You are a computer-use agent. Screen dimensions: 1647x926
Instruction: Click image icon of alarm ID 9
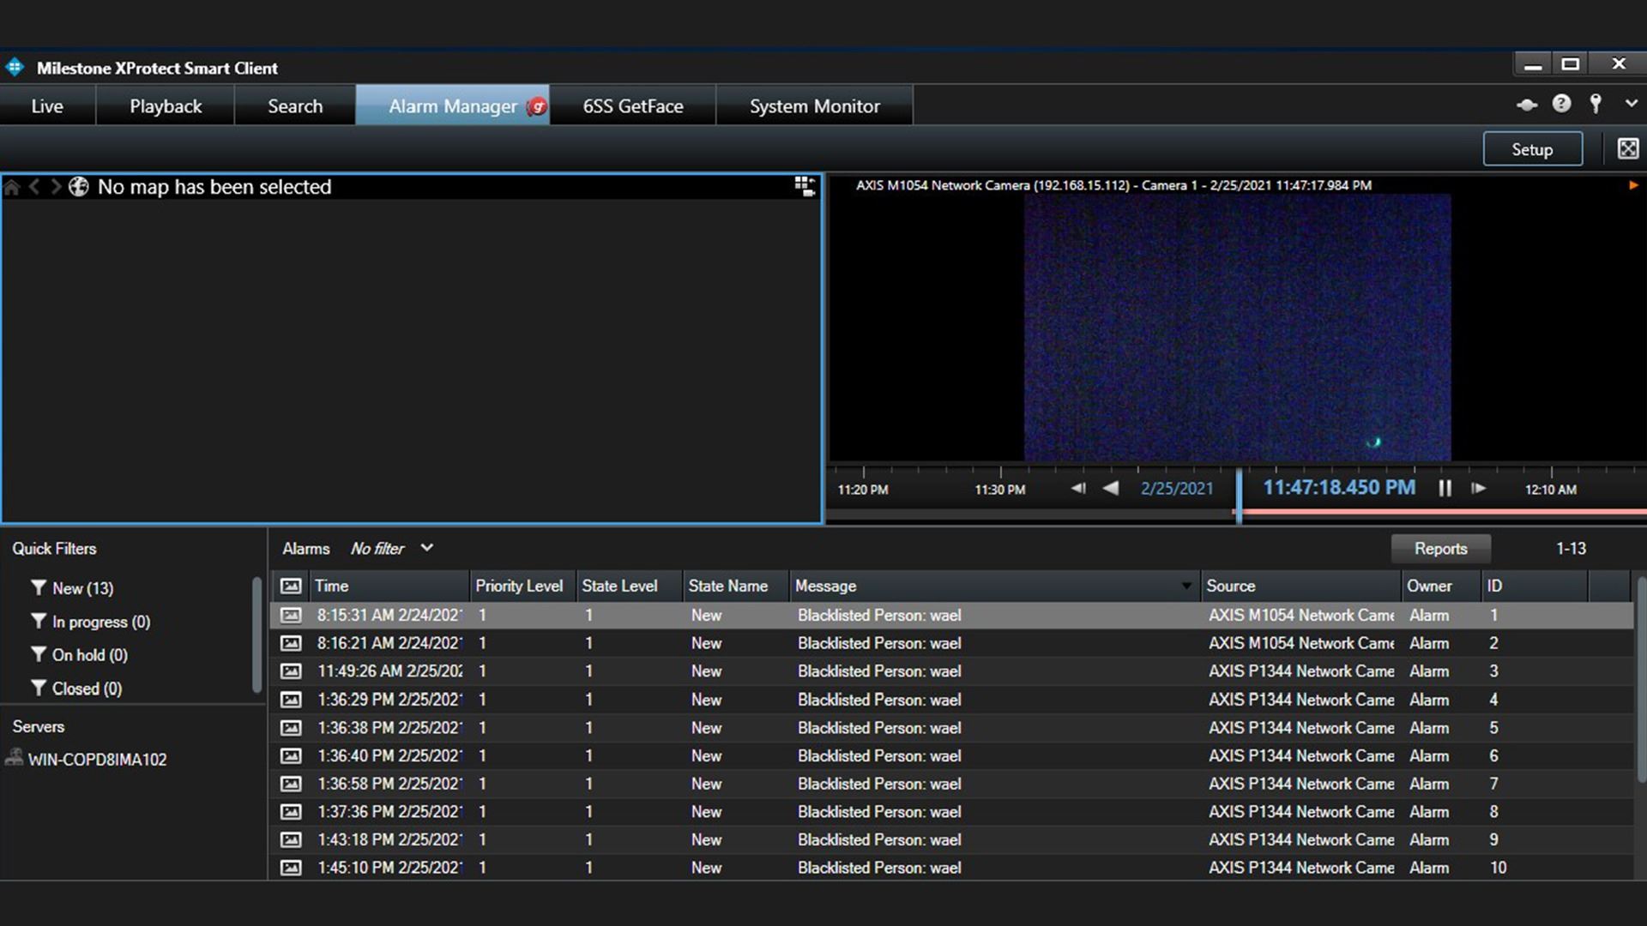pos(292,840)
